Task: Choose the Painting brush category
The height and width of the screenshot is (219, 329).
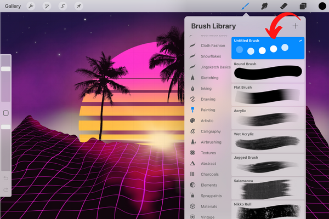Action: tap(207, 109)
